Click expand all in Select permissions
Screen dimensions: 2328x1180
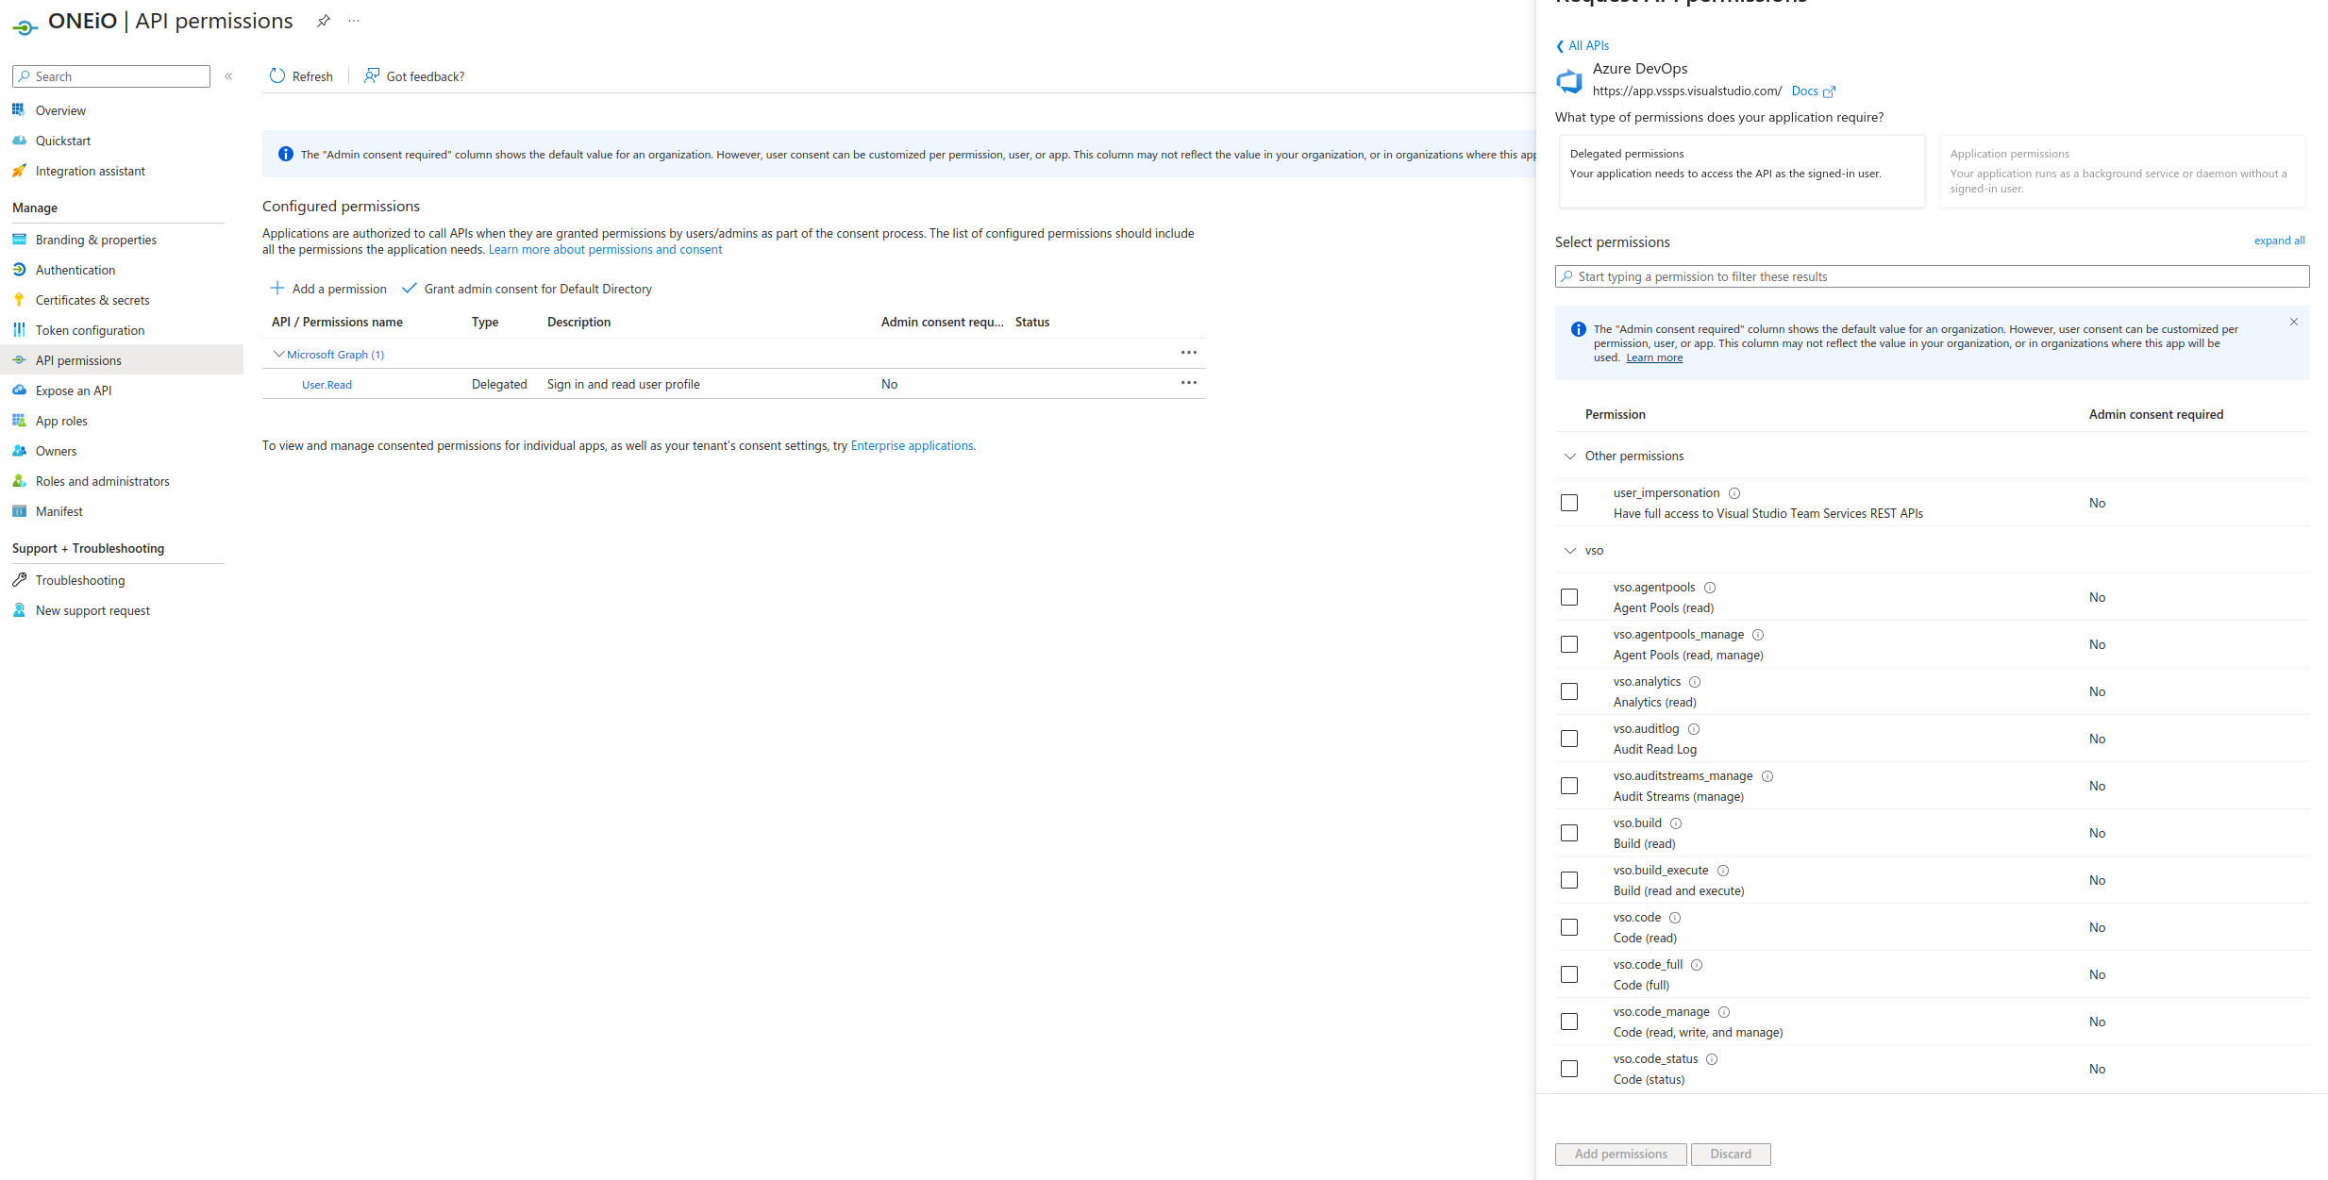(x=2279, y=241)
